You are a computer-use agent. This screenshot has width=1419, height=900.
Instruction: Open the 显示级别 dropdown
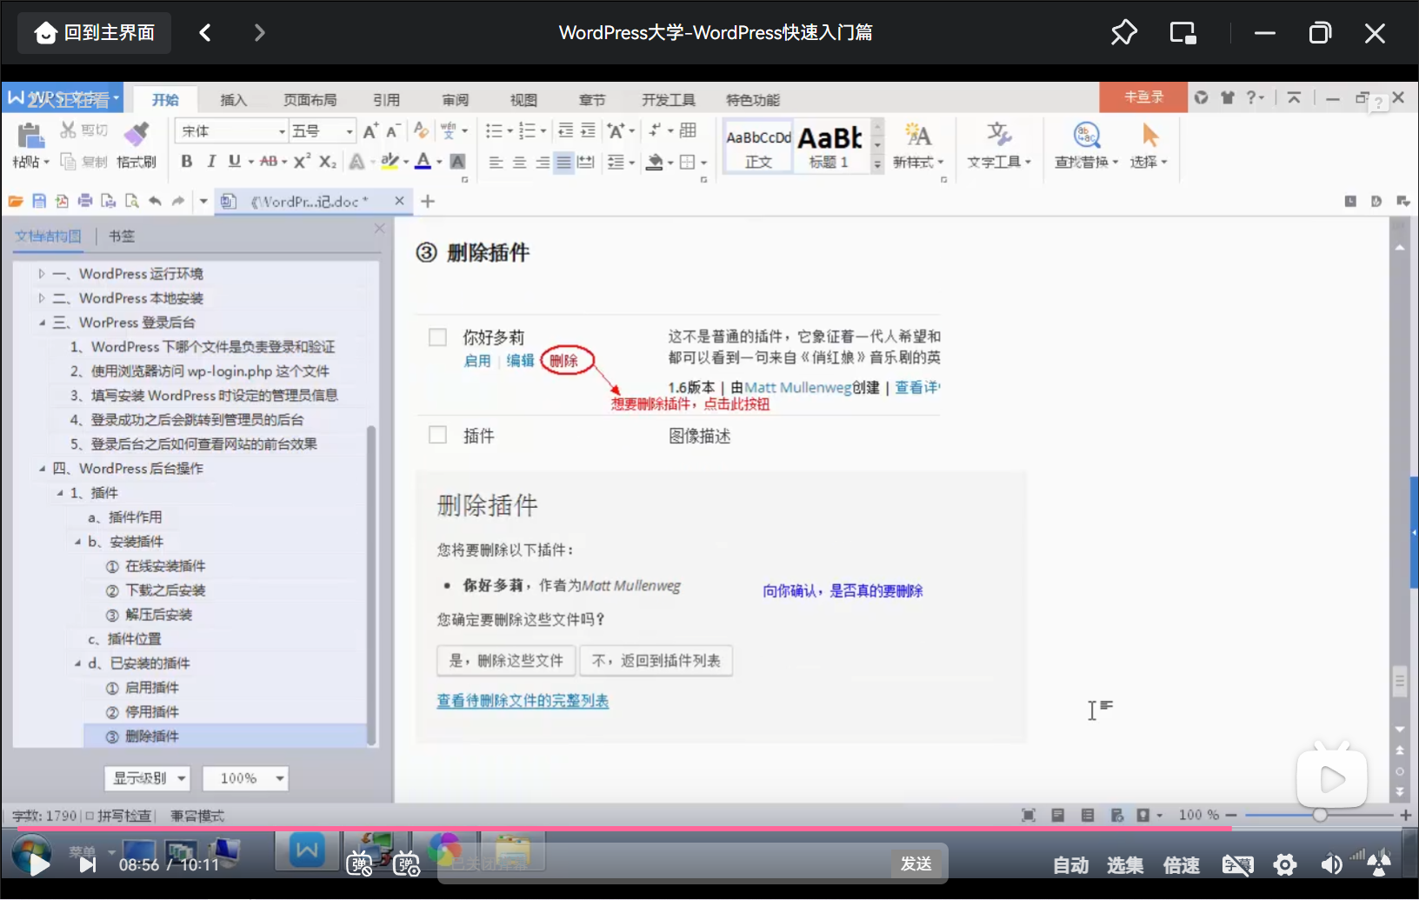[x=147, y=778]
